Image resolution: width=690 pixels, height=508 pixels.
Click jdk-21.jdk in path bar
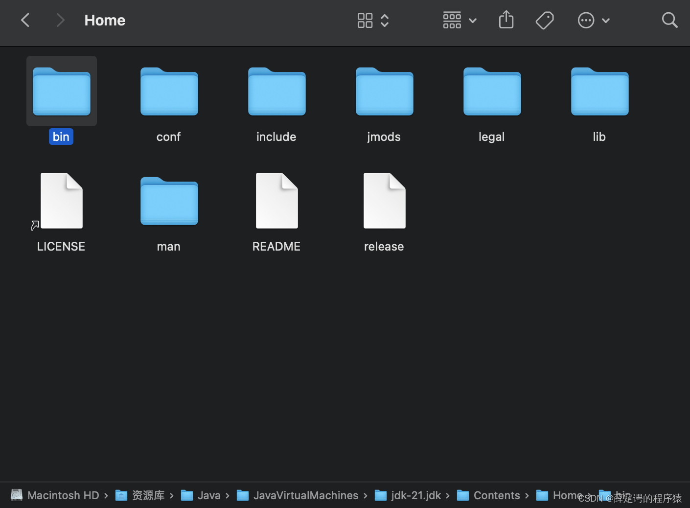[x=408, y=495]
